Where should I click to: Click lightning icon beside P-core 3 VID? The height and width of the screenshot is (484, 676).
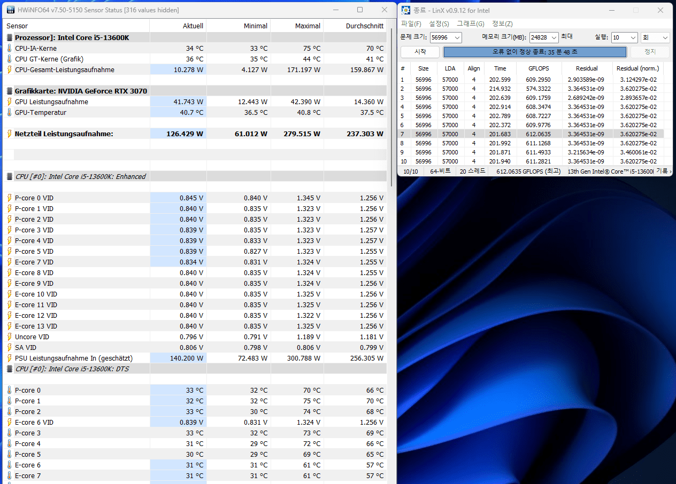point(9,230)
